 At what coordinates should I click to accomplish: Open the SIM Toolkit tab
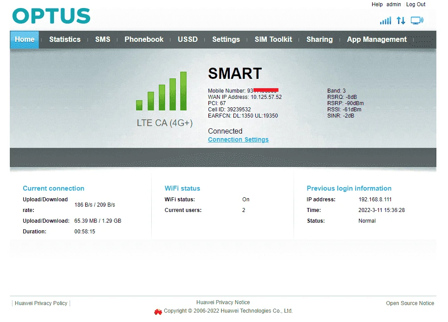click(x=274, y=39)
